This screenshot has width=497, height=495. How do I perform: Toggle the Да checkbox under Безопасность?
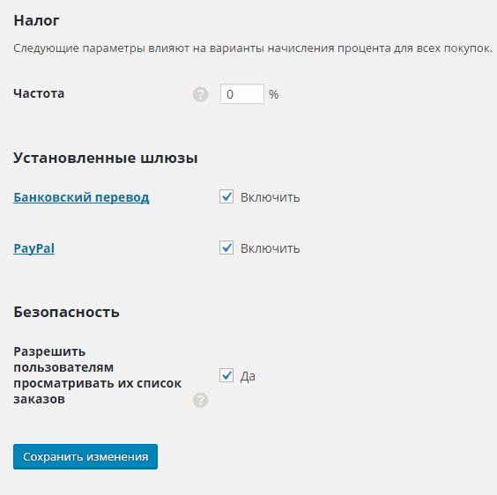tap(226, 375)
